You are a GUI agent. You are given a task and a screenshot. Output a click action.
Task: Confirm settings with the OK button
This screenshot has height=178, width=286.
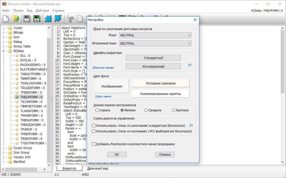click(117, 154)
